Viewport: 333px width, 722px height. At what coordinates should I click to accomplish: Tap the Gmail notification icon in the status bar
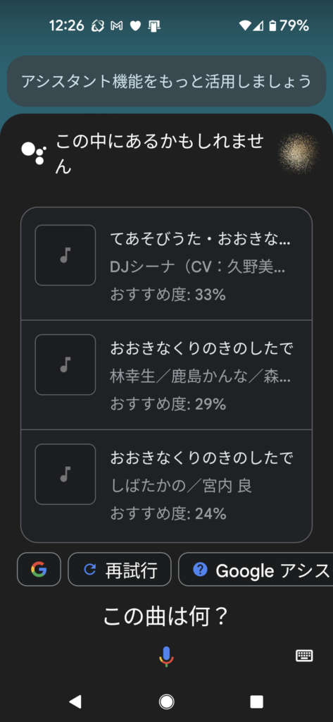pyautogui.click(x=118, y=26)
